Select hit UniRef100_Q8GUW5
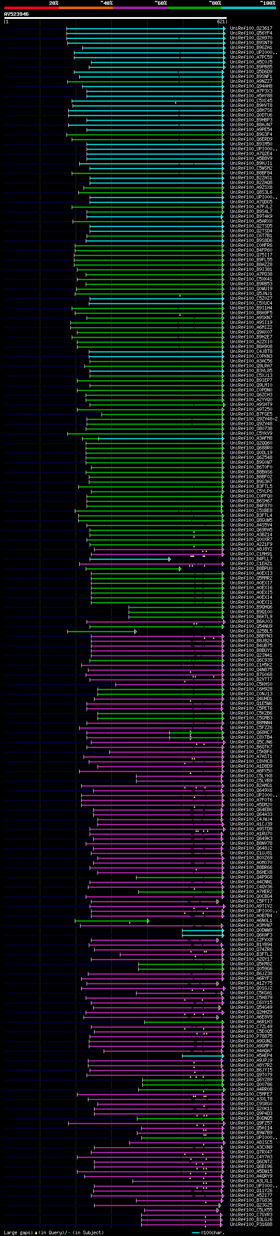 click(x=251, y=520)
